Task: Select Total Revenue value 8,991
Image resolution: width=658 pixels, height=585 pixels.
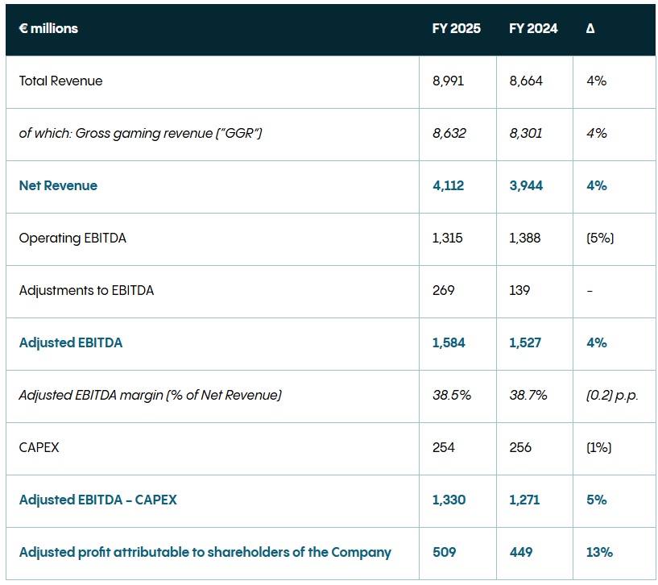Action: (449, 81)
